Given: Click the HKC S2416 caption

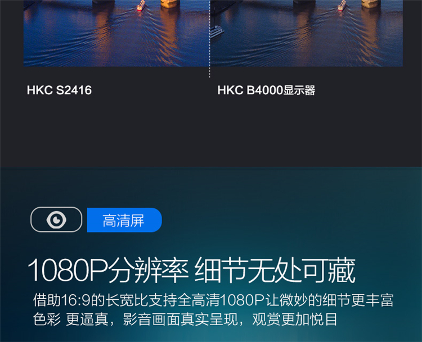Looking at the screenshot, I should coord(59,90).
